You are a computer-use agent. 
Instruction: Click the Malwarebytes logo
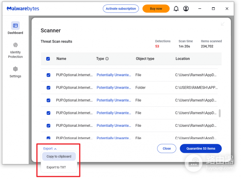(x=23, y=8)
